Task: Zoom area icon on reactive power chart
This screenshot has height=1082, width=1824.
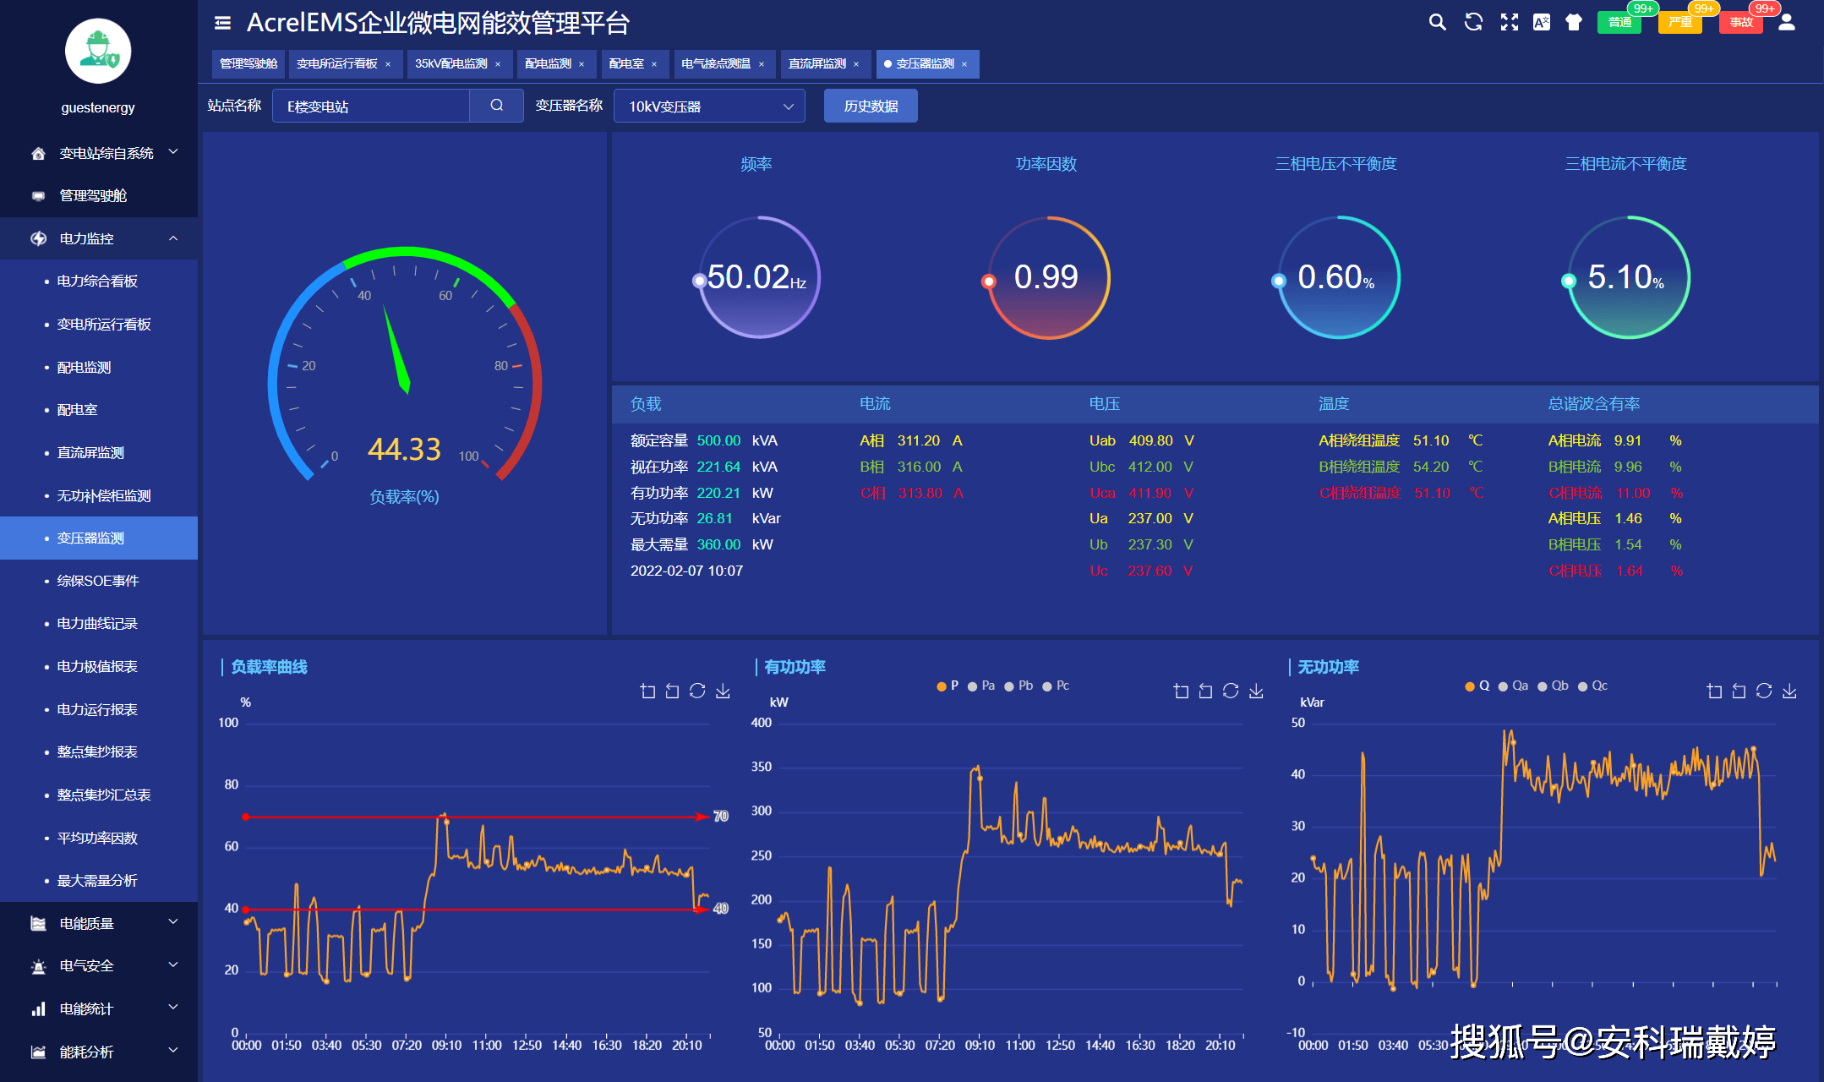Action: [x=1714, y=691]
